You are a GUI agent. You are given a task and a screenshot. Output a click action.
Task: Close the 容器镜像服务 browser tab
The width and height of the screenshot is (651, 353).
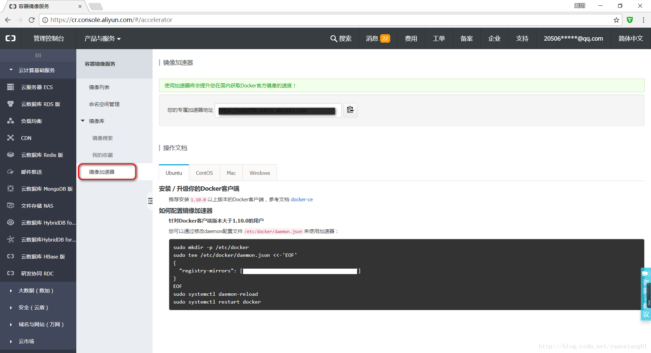click(80, 6)
